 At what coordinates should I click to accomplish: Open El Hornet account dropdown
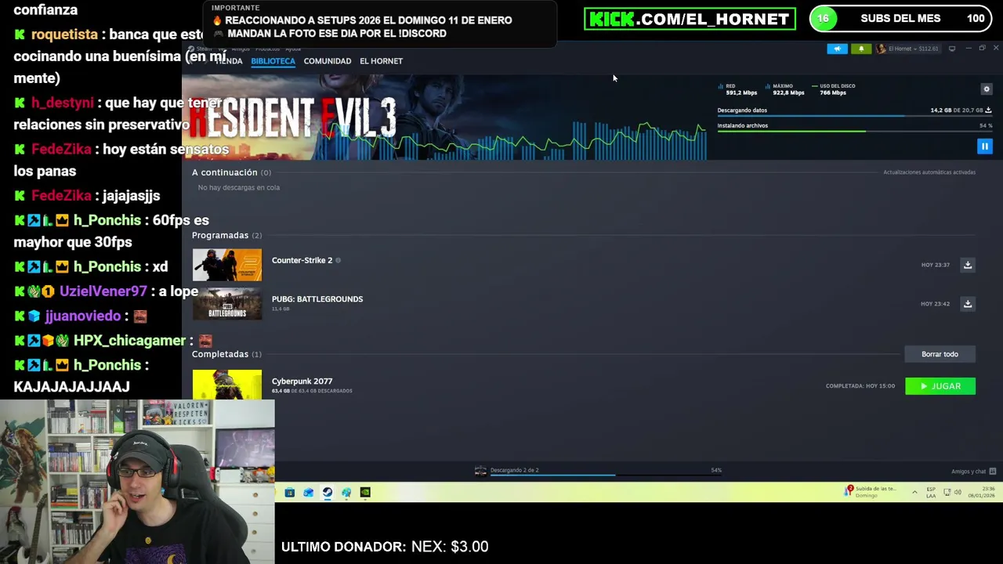click(907, 49)
